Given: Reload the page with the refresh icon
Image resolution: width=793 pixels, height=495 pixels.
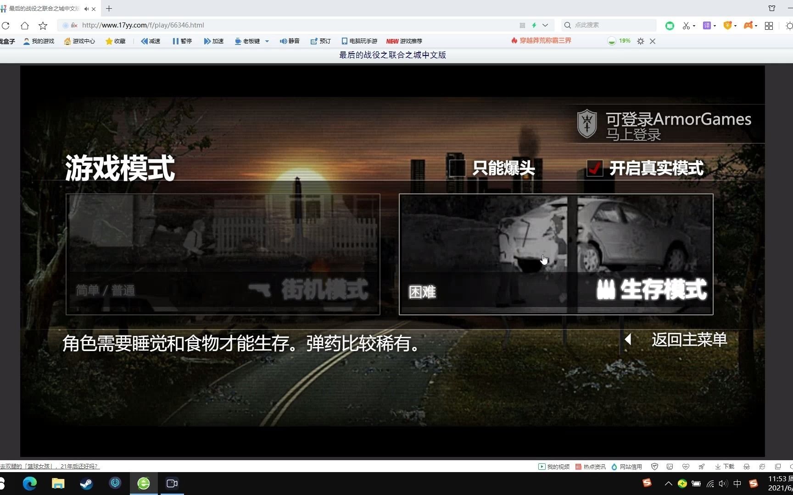Looking at the screenshot, I should [6, 26].
